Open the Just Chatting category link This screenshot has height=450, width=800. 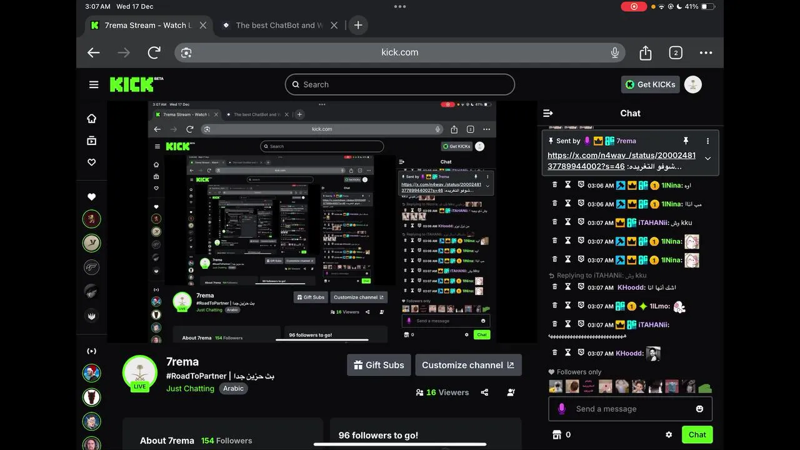[x=190, y=388]
